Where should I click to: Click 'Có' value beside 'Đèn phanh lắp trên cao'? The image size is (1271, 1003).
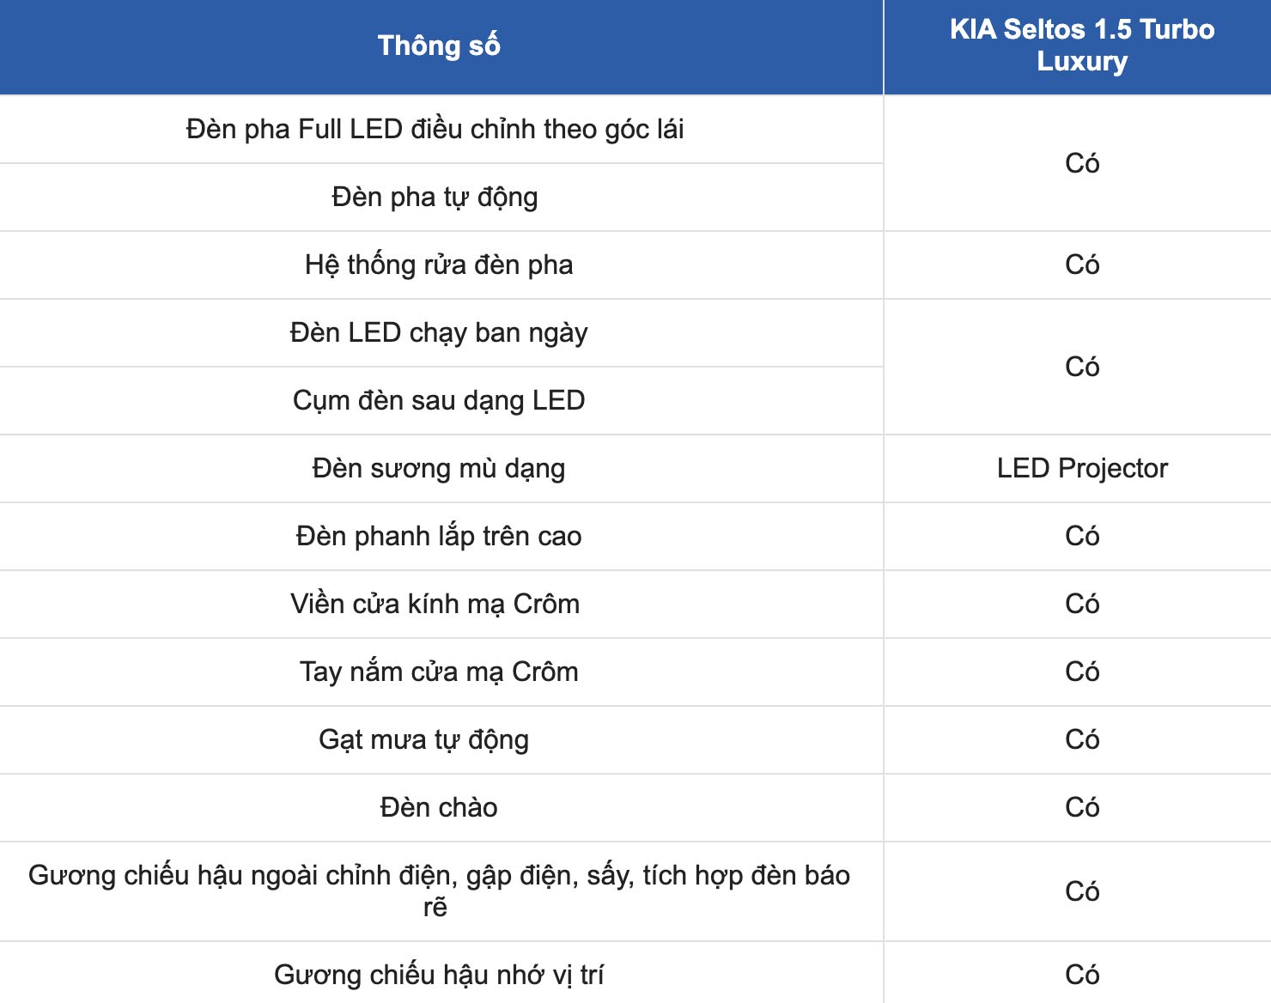coord(1081,537)
